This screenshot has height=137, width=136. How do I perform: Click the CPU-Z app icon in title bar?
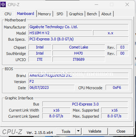(3, 4)
